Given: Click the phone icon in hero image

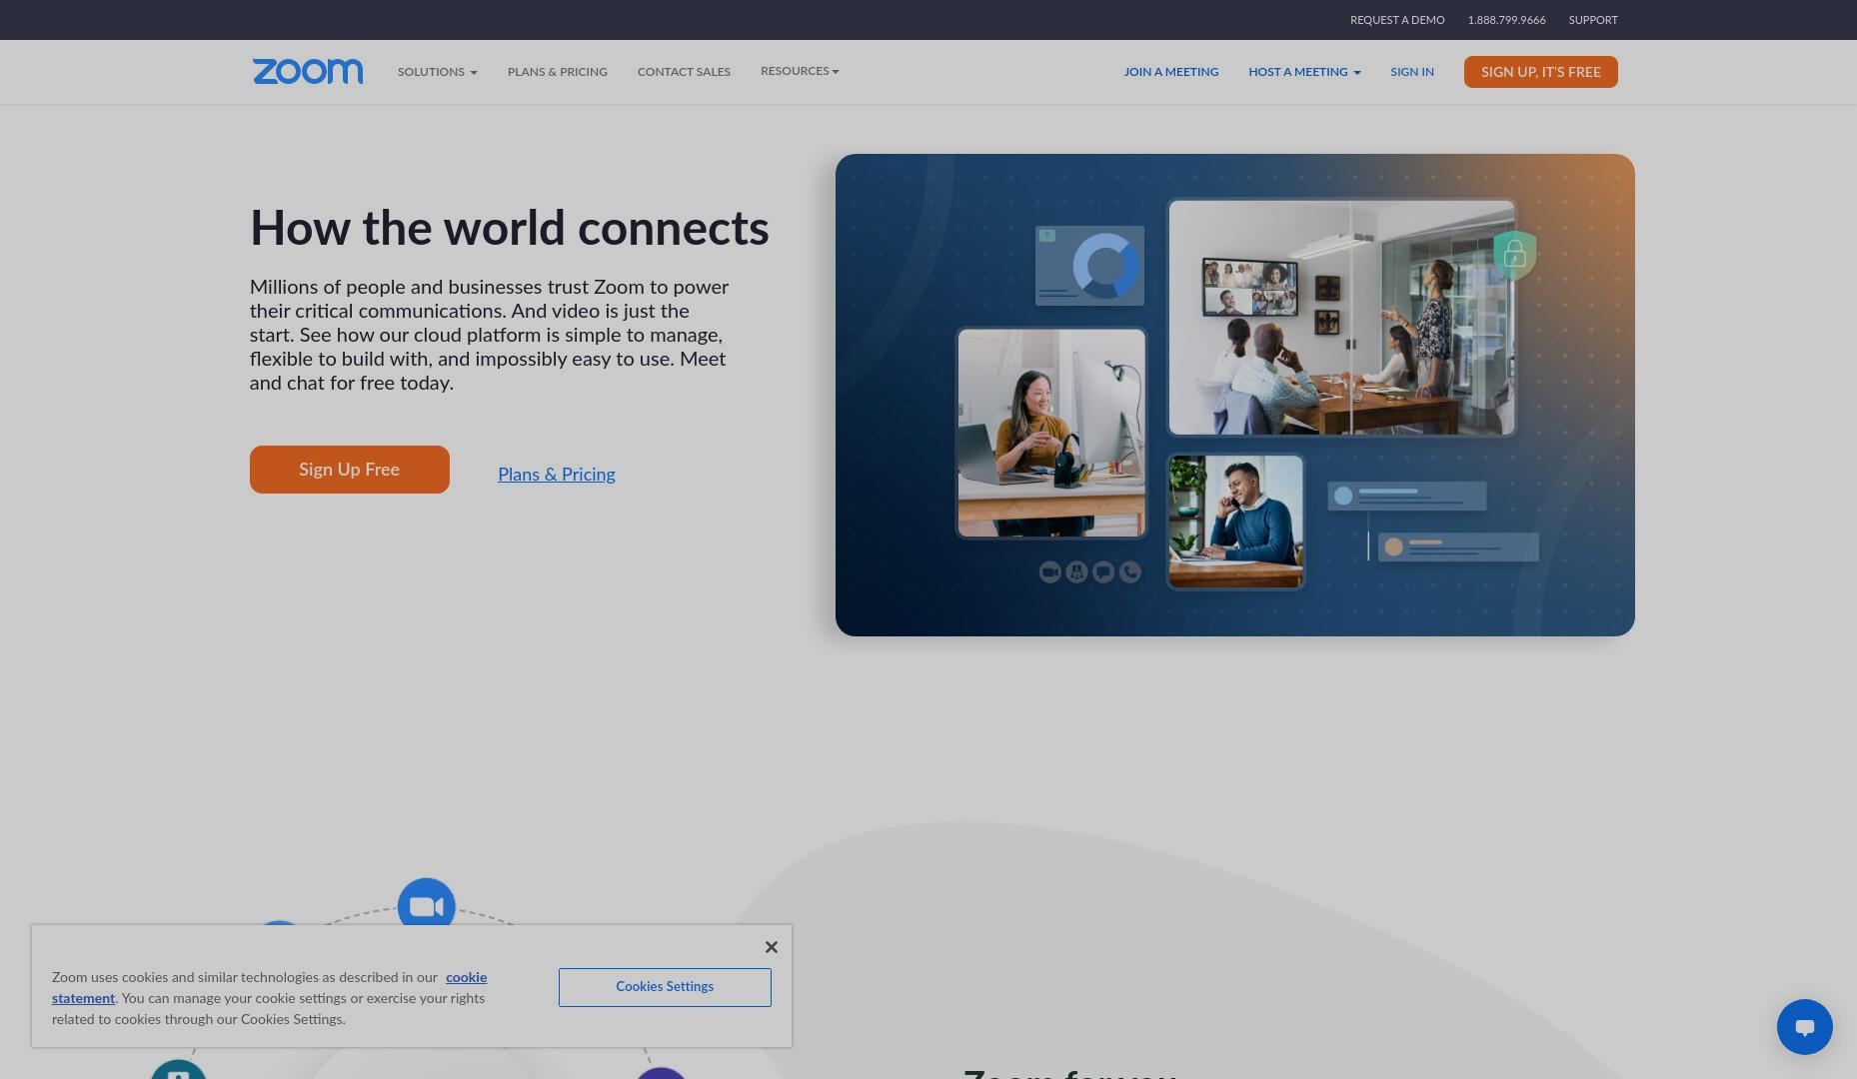Looking at the screenshot, I should 1130,571.
